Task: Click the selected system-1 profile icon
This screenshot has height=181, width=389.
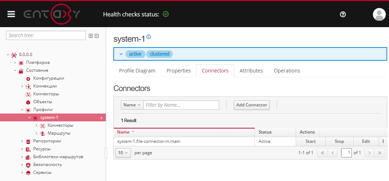Action: (35, 118)
